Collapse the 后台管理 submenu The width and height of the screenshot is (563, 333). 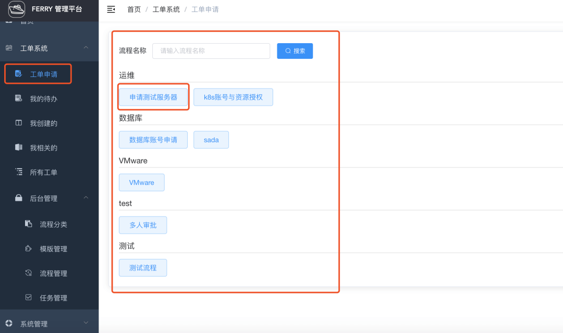point(86,198)
